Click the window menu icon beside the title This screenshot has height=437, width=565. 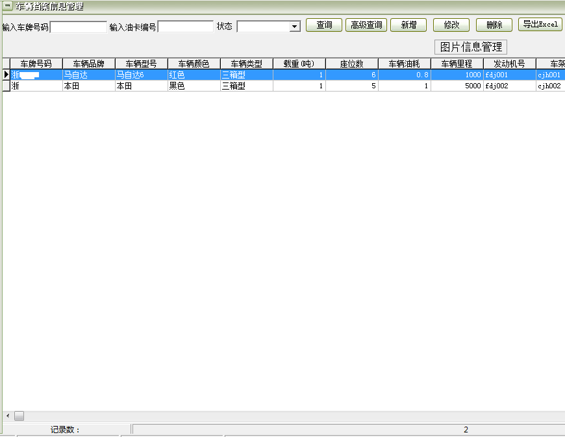click(7, 6)
